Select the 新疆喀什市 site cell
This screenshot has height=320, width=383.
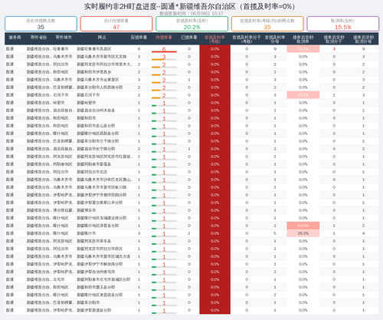(87, 233)
